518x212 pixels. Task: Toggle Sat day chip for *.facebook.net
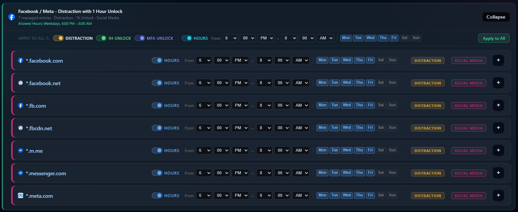click(381, 82)
